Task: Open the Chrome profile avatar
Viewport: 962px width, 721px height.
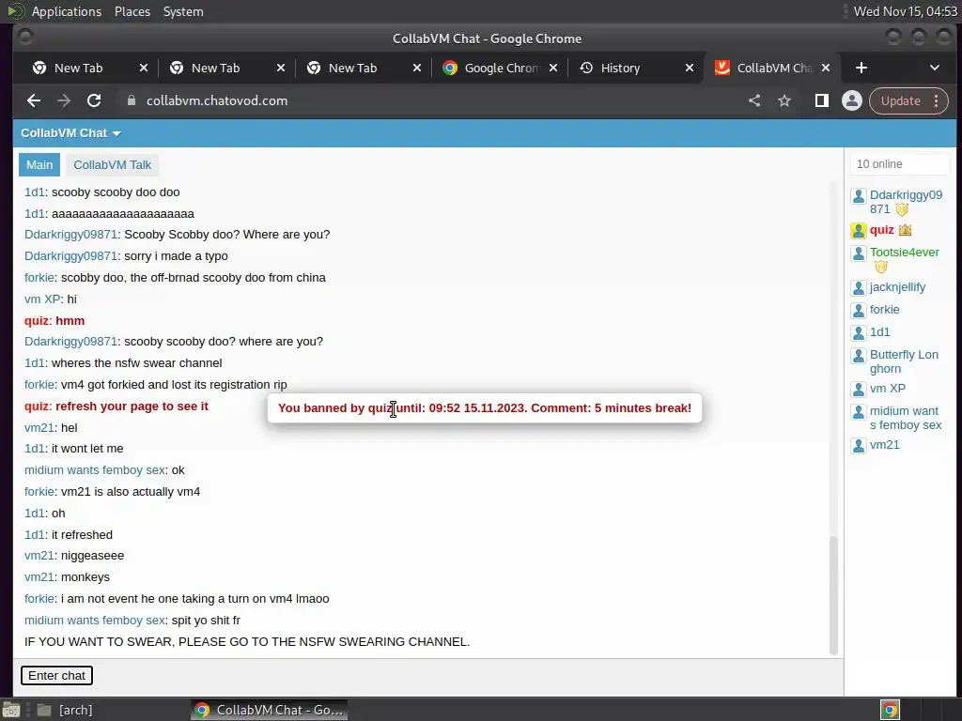Action: pos(851,101)
